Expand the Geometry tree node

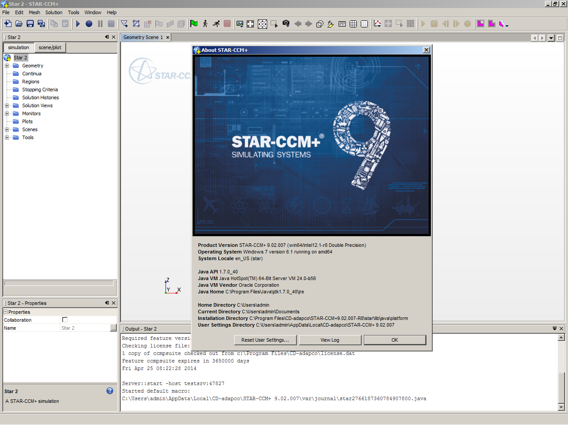(x=7, y=66)
